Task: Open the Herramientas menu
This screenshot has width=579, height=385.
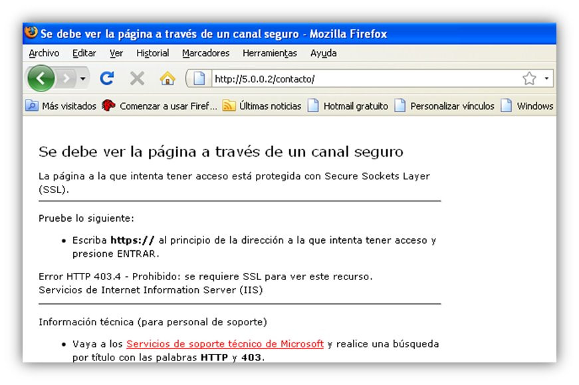Action: click(x=270, y=53)
